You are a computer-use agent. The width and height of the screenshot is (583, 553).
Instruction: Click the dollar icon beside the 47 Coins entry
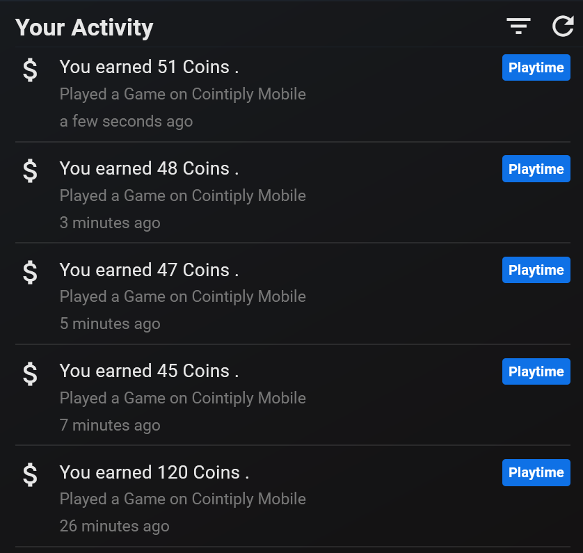[x=29, y=271]
